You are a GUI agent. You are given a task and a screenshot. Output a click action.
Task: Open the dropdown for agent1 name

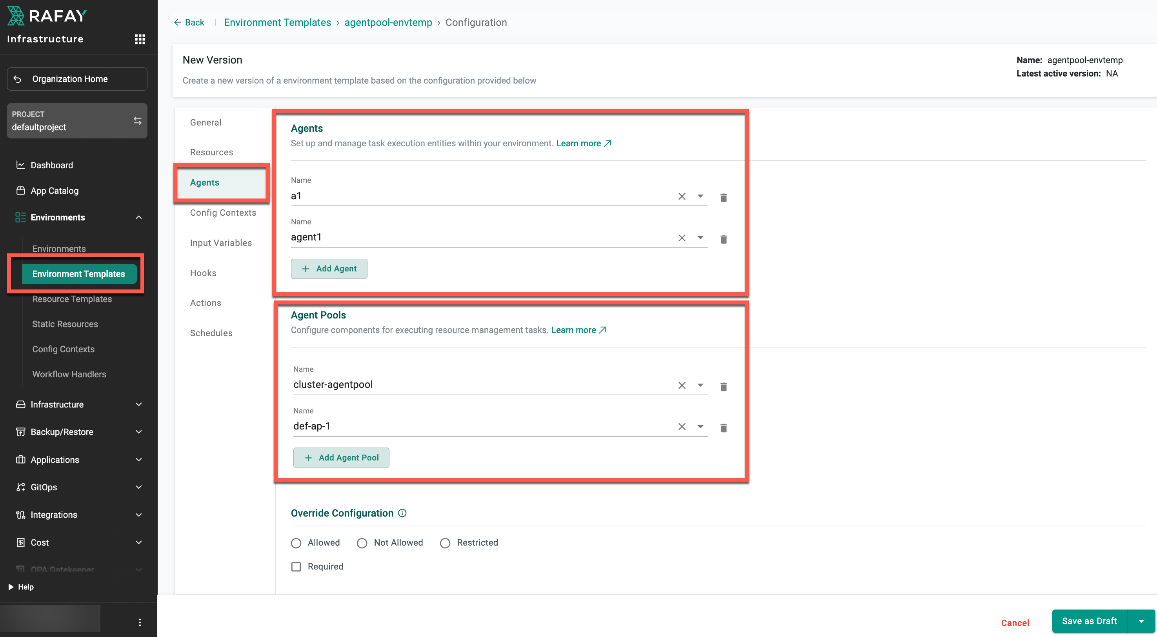point(700,238)
